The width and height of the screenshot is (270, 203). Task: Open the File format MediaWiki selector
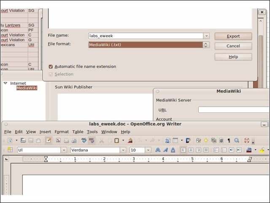tap(149, 45)
